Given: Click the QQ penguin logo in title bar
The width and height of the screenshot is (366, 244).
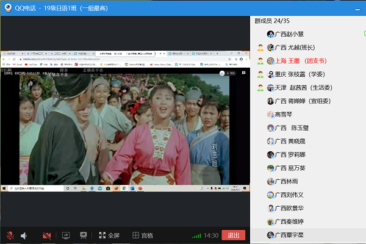Looking at the screenshot, I should click(x=8, y=8).
